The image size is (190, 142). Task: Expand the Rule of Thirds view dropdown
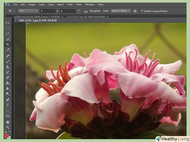[121, 11]
